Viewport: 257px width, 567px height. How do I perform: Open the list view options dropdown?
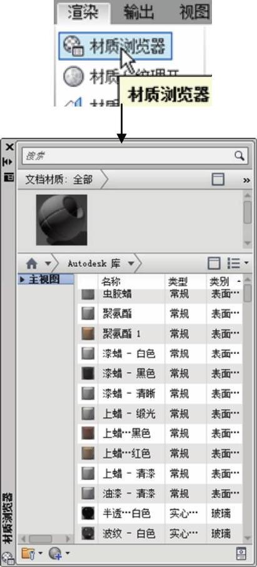click(238, 264)
